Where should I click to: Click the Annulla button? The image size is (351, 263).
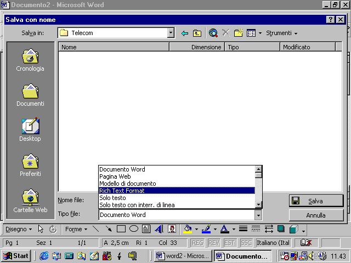[316, 215]
